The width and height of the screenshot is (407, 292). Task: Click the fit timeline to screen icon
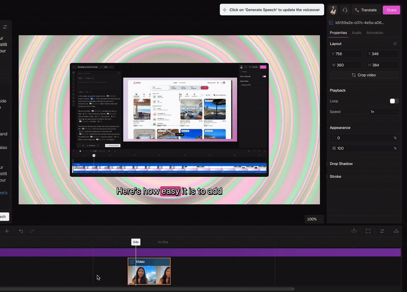pyautogui.click(x=368, y=231)
